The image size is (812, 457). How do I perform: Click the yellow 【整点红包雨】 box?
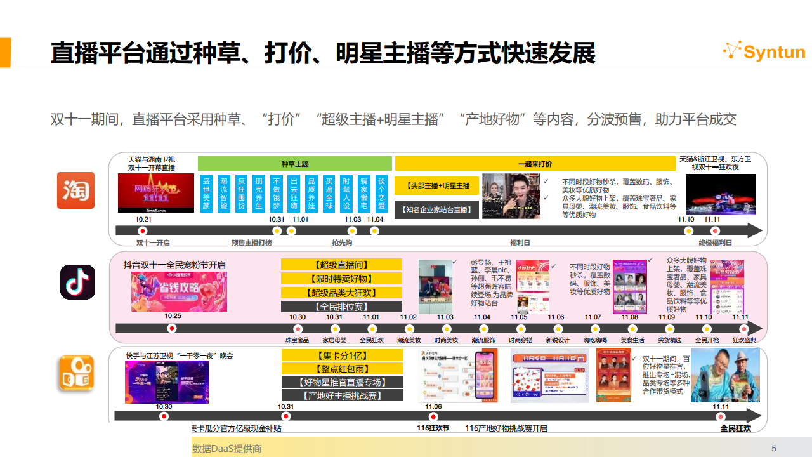coord(343,369)
